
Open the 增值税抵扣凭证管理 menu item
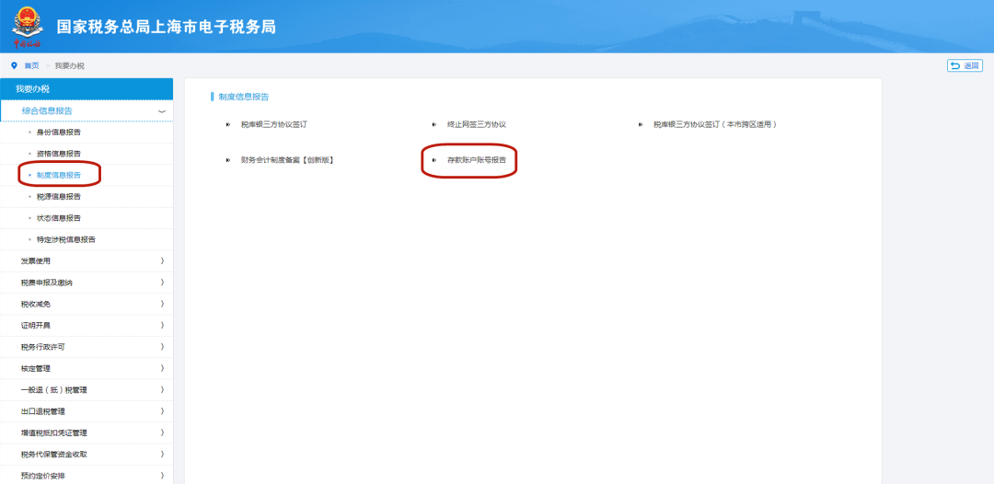87,433
